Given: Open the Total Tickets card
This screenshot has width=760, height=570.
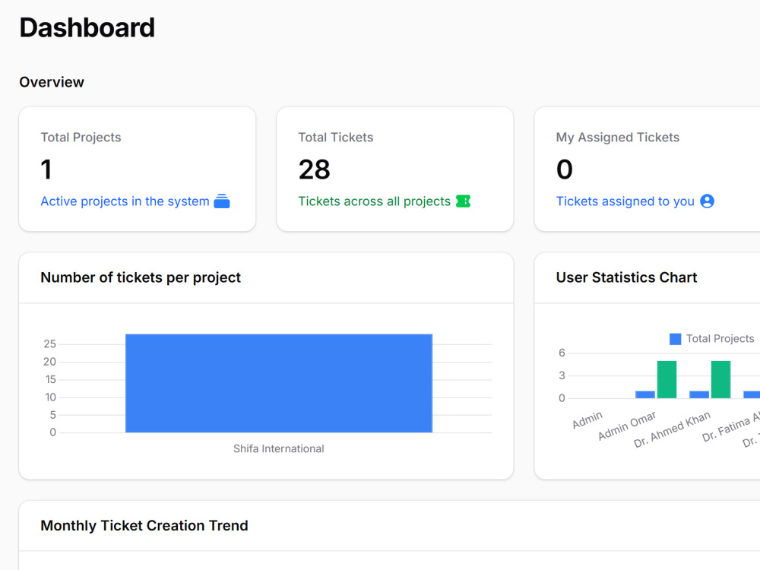Looking at the screenshot, I should [x=395, y=169].
